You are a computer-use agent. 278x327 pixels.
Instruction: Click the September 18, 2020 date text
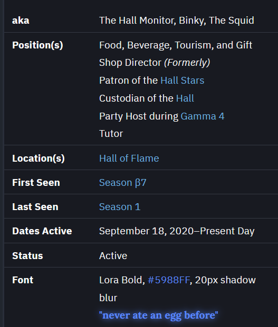(x=147, y=231)
